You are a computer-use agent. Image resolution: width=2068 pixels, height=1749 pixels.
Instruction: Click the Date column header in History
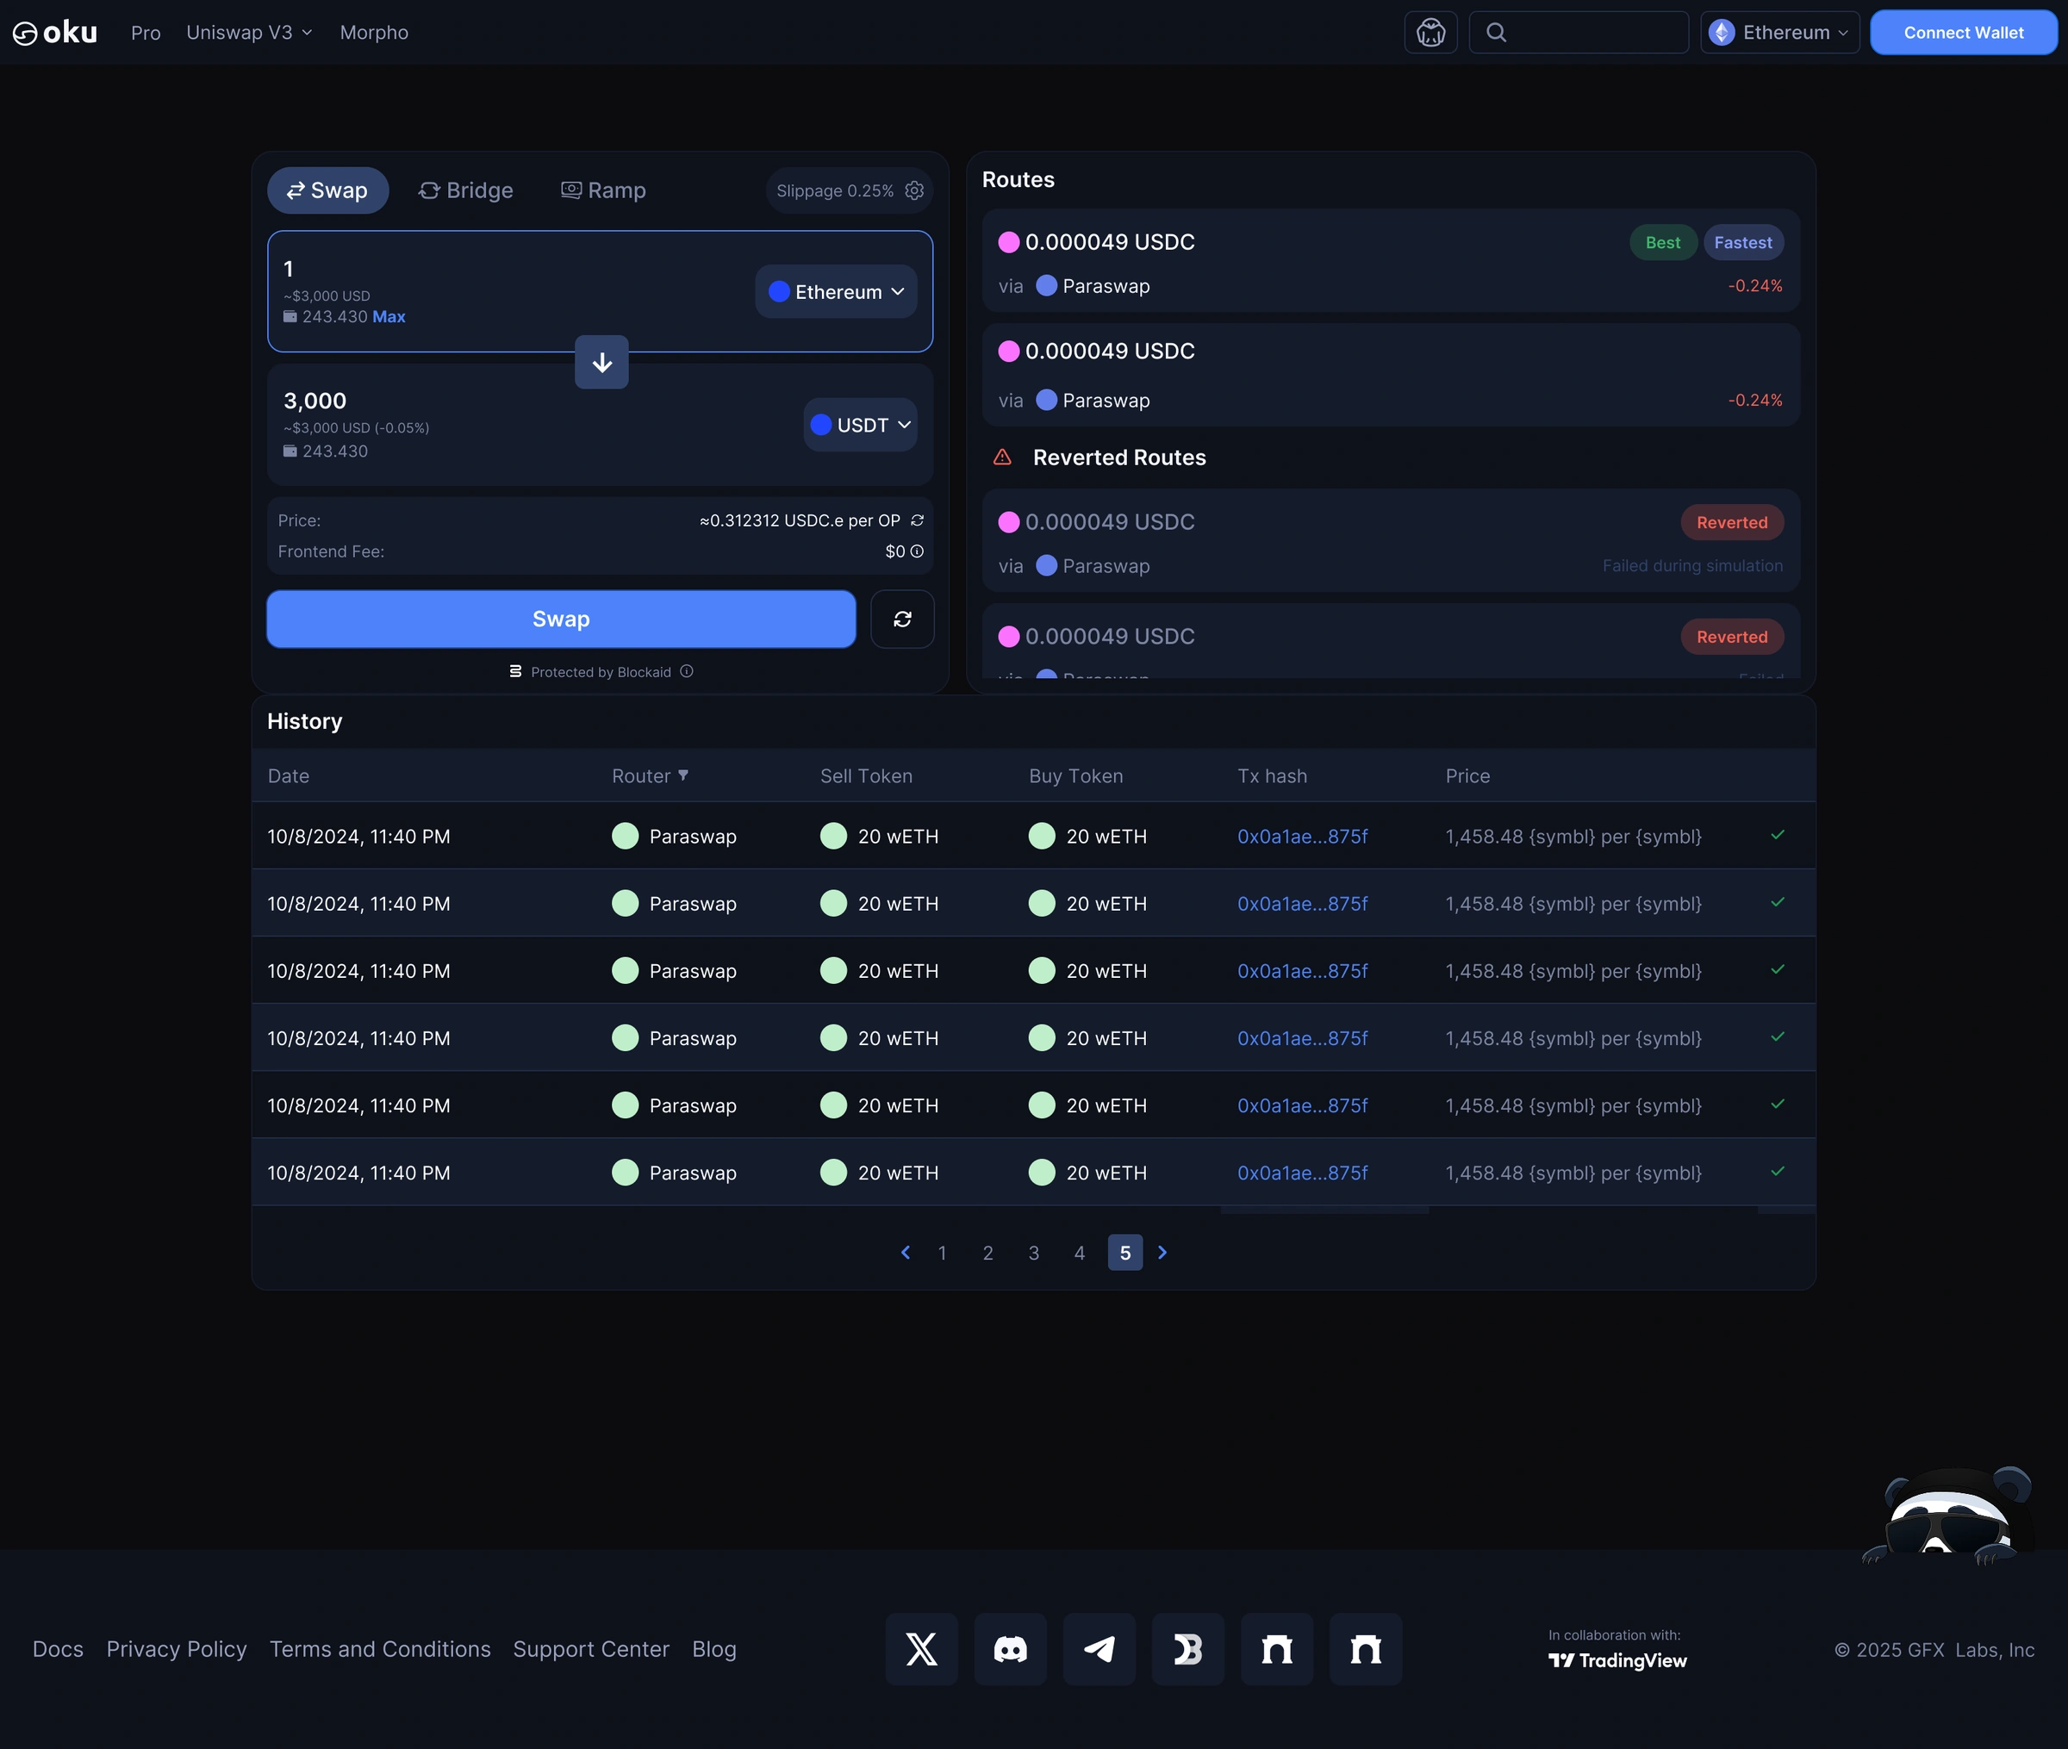click(x=289, y=775)
